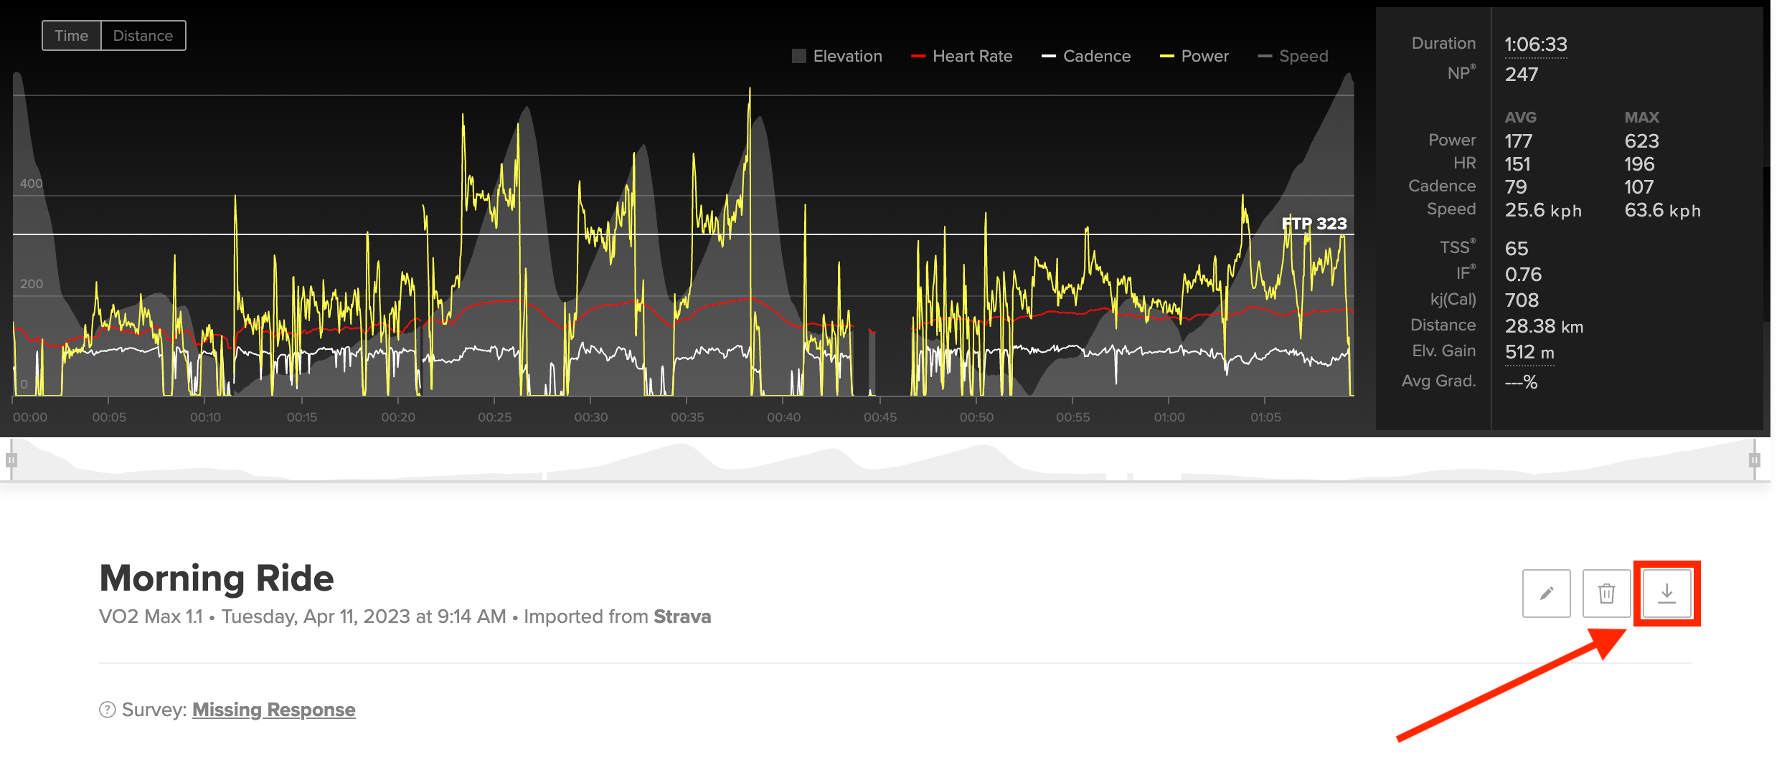
Task: Click the average cadence value 79
Action: click(x=1516, y=187)
